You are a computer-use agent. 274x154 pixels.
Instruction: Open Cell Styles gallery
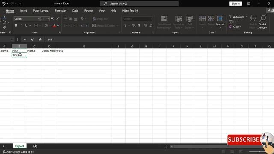189,22
